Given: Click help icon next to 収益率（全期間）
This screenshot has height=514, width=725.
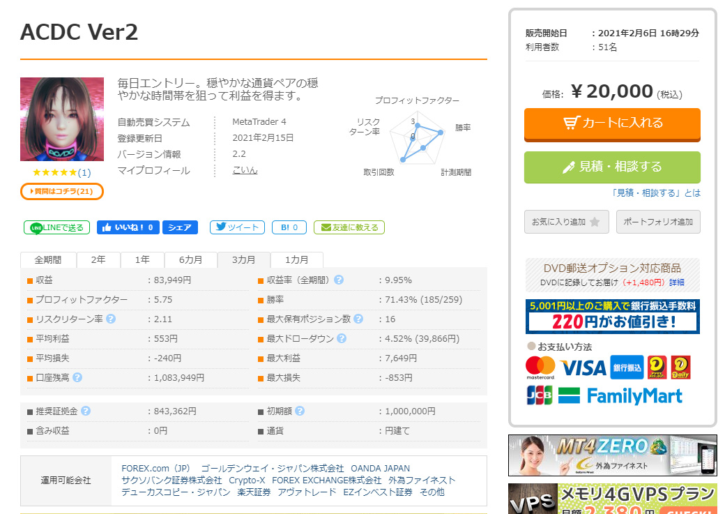Looking at the screenshot, I should [339, 280].
